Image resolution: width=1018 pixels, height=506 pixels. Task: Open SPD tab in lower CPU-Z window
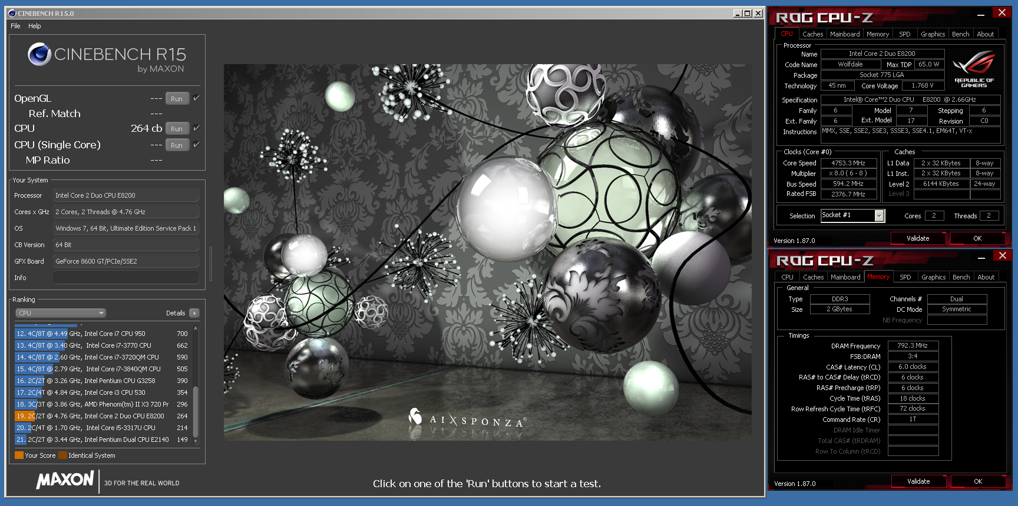click(905, 277)
